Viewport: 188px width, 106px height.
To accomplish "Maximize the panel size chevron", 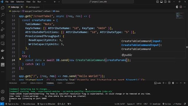I will point(181,83).
